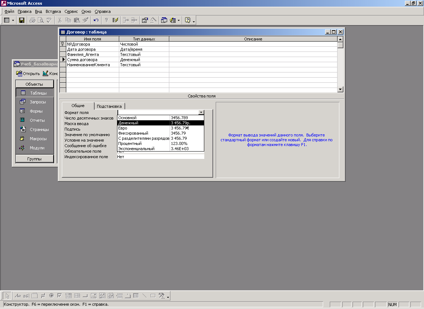Viewport: 424px width, 309px height.
Task: Open toolbox options arrow at bottom
Action: [168, 296]
